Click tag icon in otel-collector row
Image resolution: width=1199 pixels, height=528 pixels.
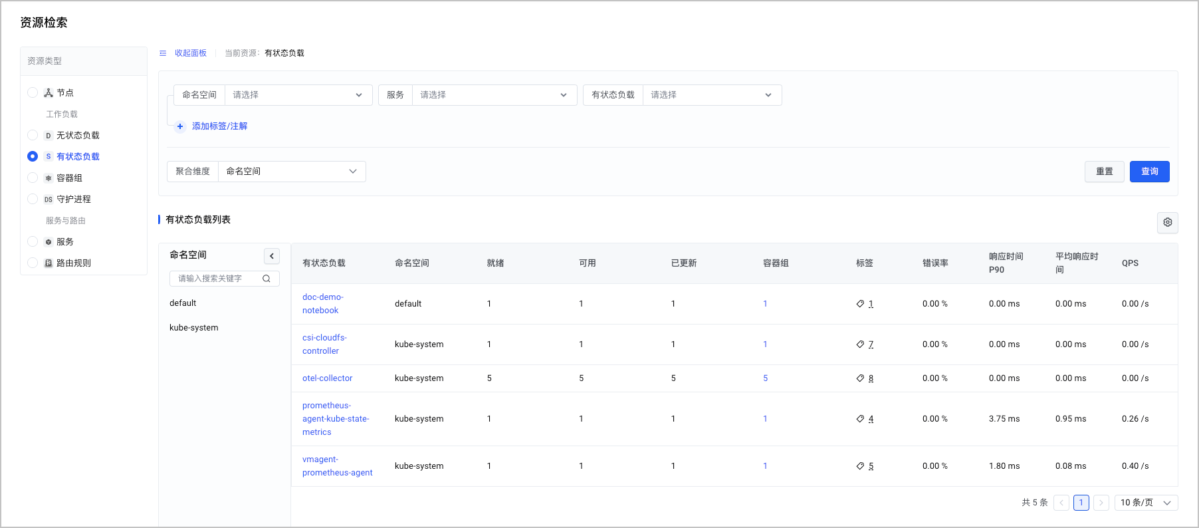pos(860,378)
